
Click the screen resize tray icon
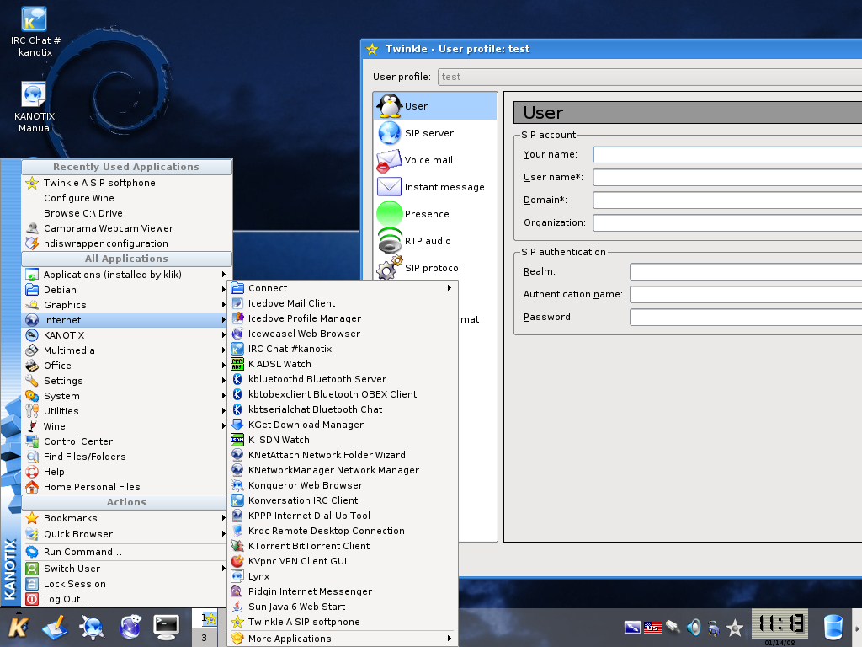[633, 627]
